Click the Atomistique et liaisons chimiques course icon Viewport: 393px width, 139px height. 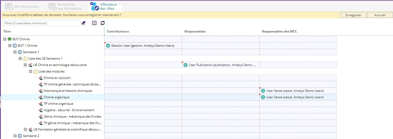point(41,91)
